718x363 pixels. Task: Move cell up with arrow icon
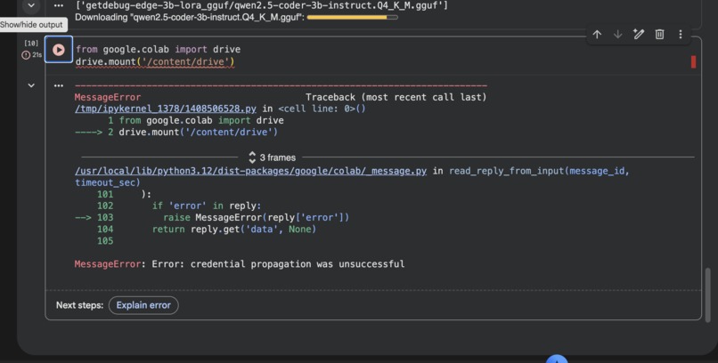point(597,35)
